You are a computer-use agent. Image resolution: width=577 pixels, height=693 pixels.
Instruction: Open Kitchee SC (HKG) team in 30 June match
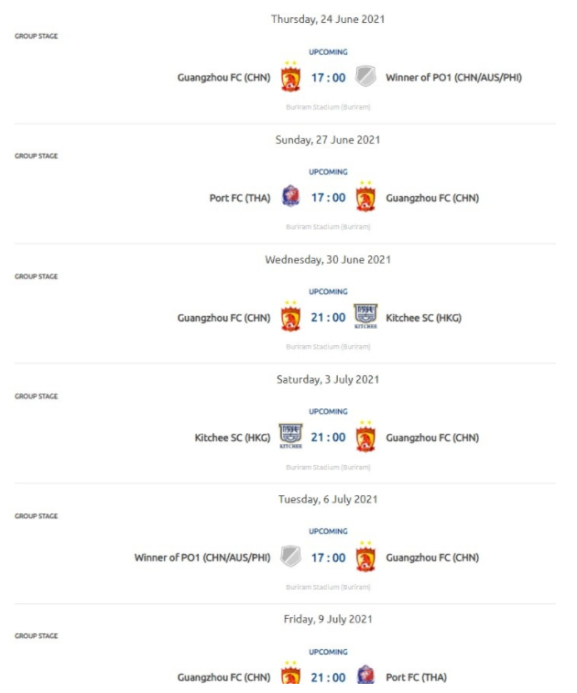click(423, 318)
